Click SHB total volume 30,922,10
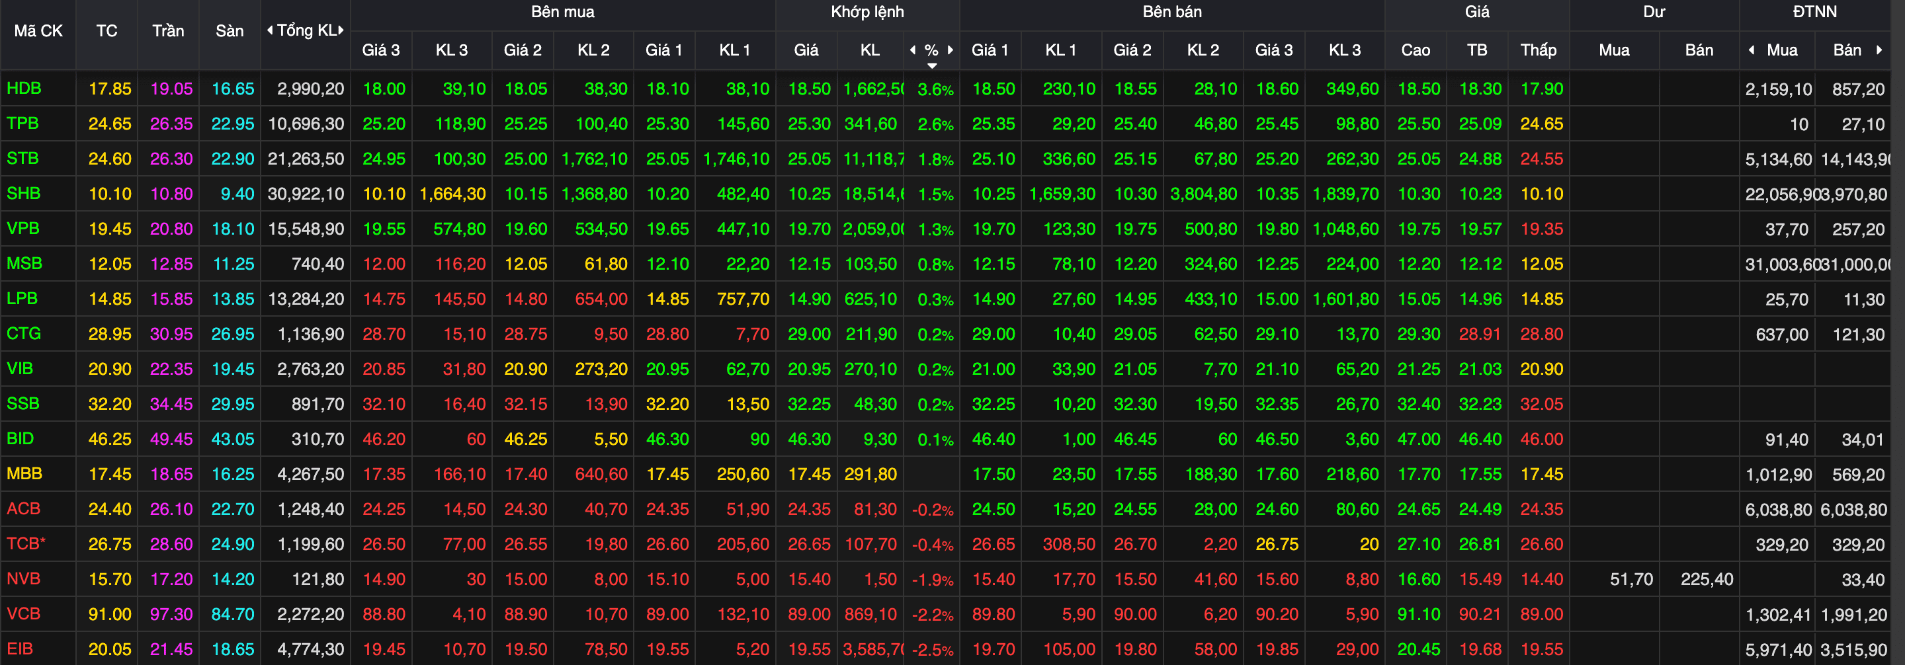 pyautogui.click(x=306, y=194)
